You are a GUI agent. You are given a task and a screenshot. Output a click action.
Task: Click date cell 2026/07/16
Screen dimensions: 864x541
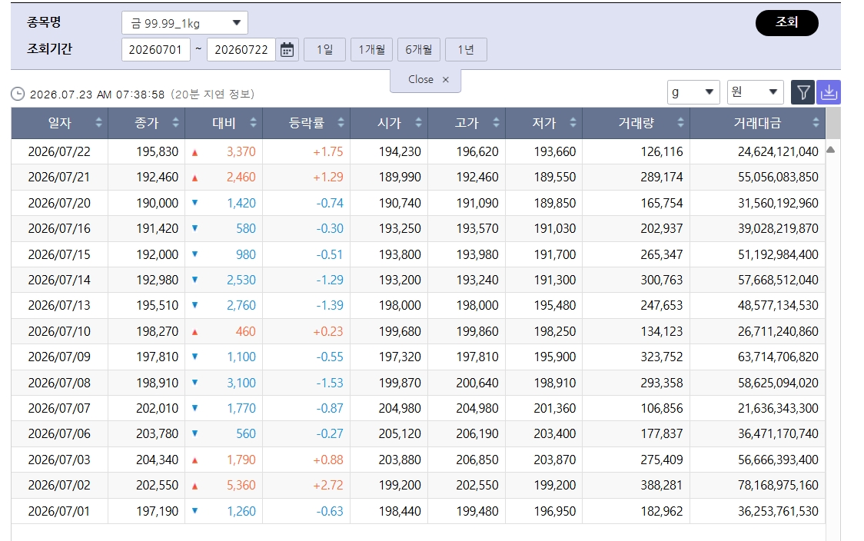click(59, 228)
